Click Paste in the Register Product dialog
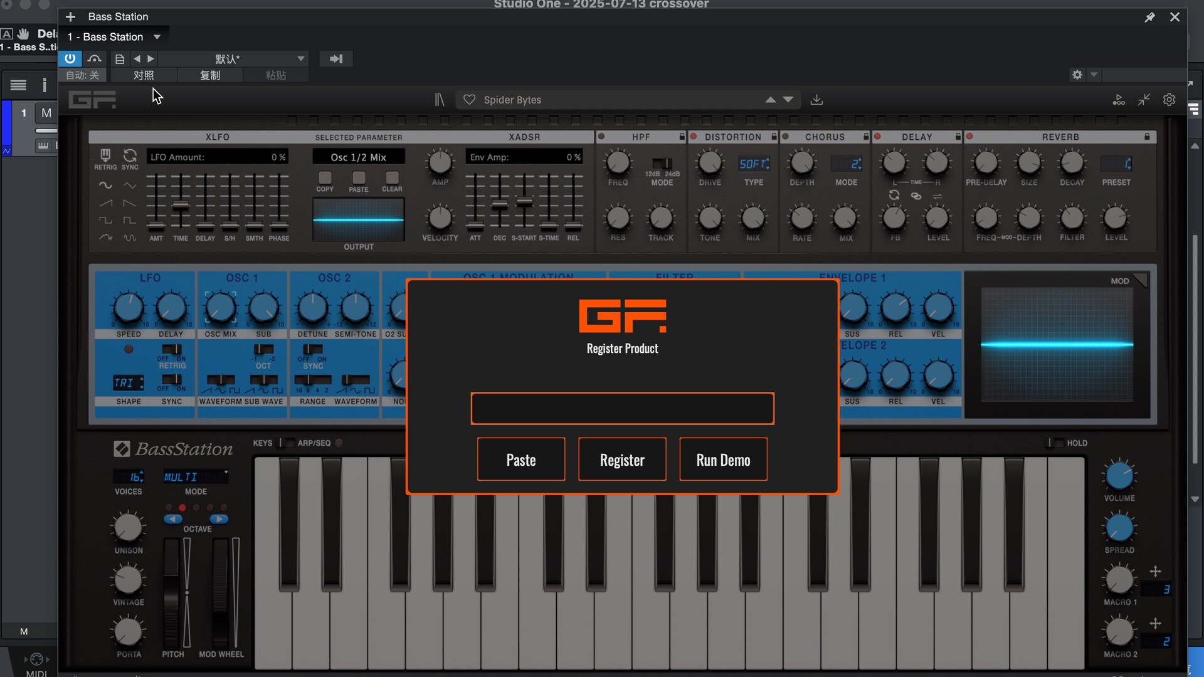The height and width of the screenshot is (677, 1204). point(521,459)
